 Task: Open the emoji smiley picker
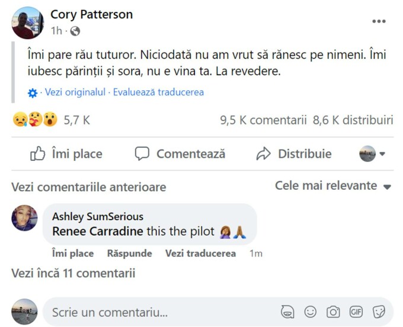click(310, 312)
